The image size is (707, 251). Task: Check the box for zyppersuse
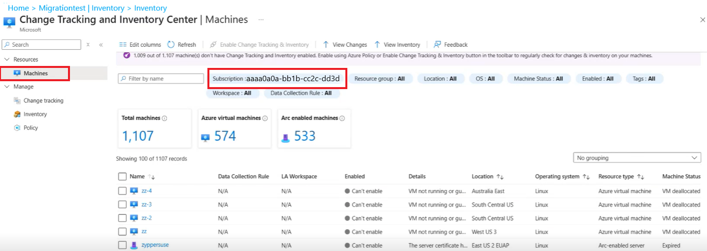coord(122,245)
